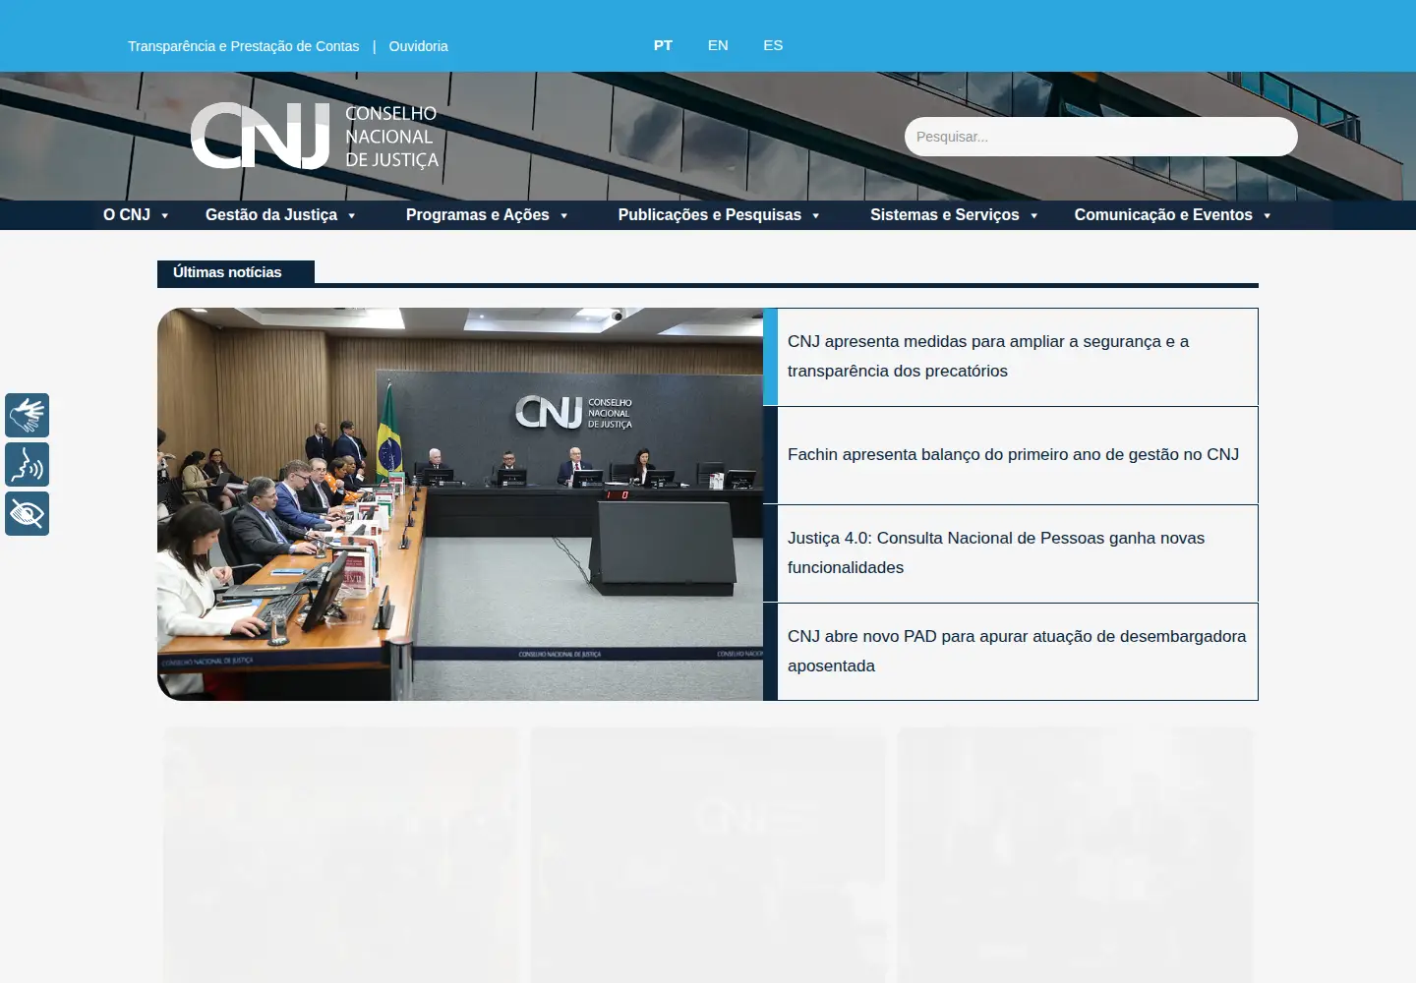Open the Gestão da Justiça menu
The height and width of the screenshot is (983, 1416).
271,214
